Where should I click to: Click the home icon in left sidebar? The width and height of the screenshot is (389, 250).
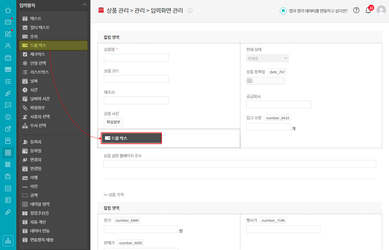click(x=8, y=10)
